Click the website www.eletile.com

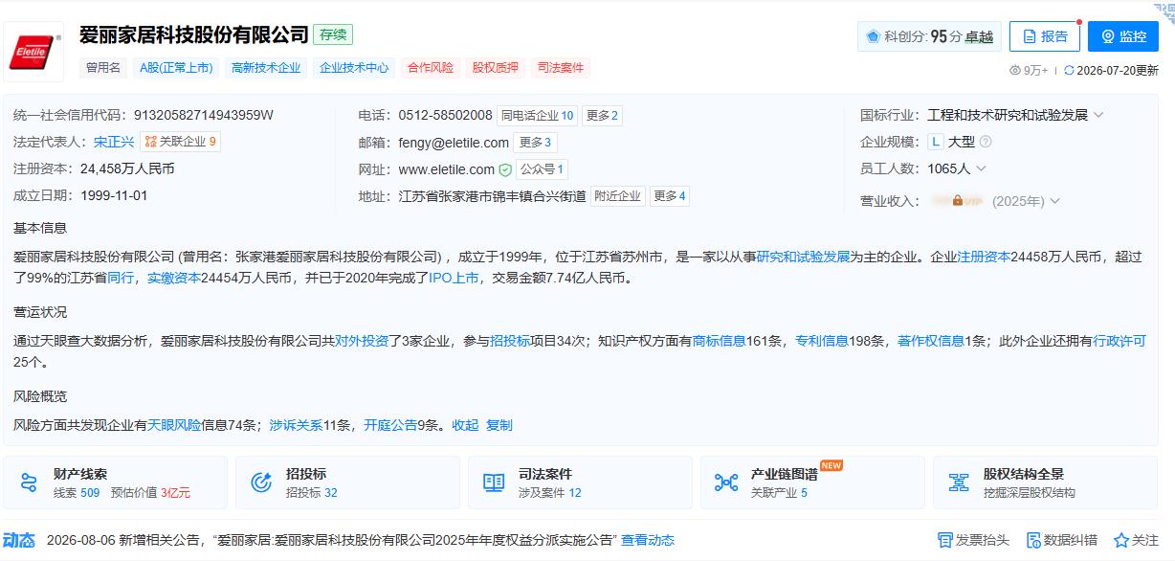pos(447,169)
